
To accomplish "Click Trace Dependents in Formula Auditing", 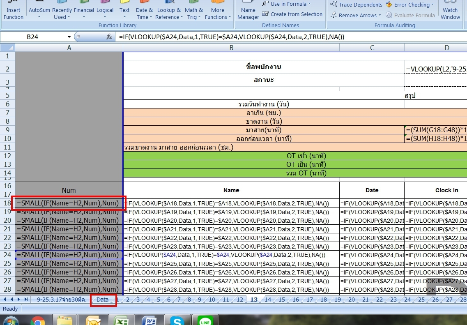I will [356, 5].
